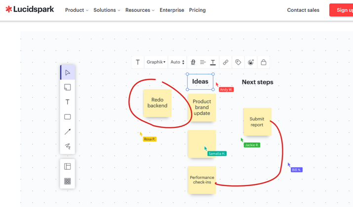Click the Bill N. cursor label
353x207 pixels.
[297, 170]
